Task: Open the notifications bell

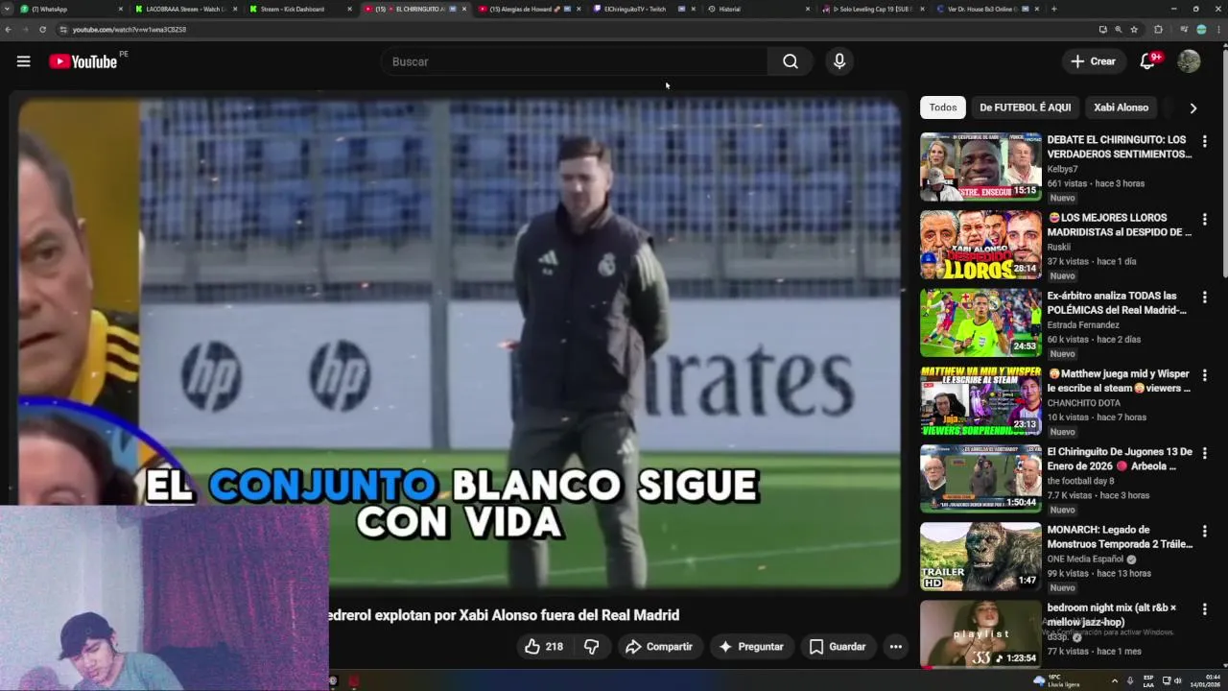Action: tap(1147, 61)
